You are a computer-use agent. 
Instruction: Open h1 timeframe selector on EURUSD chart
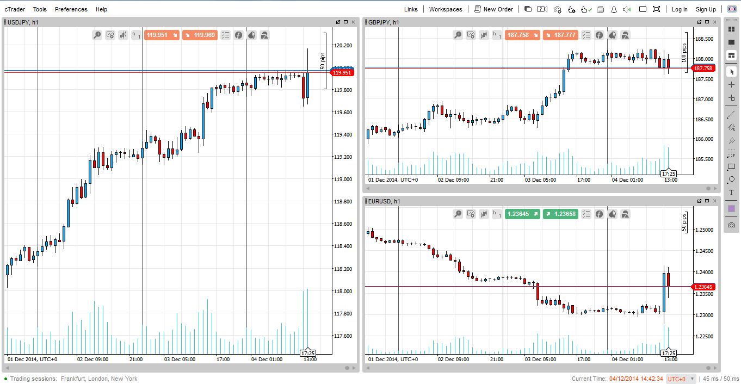[x=497, y=214]
